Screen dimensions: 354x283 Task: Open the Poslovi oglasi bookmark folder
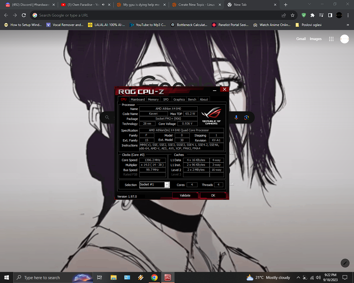pyautogui.click(x=308, y=25)
